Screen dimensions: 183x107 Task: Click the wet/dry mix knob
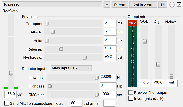(172, 5)
